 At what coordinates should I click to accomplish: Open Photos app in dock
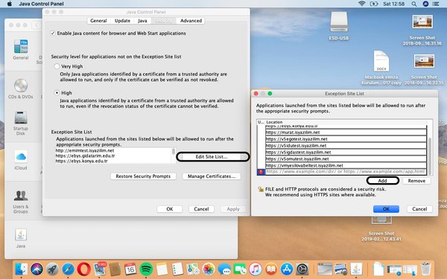209,269
